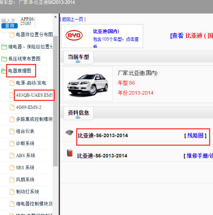Click file icon beside 483QB-UAES EMS

(12, 95)
